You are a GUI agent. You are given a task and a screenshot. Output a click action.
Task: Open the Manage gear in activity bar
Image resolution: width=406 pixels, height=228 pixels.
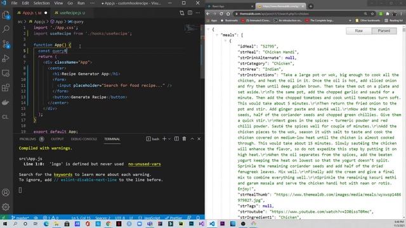[6, 207]
